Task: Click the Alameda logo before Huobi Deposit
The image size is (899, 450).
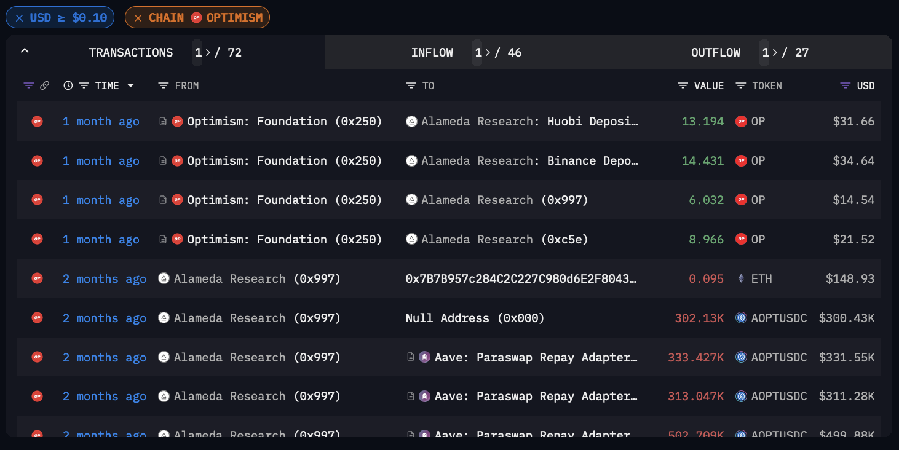Action: click(412, 122)
